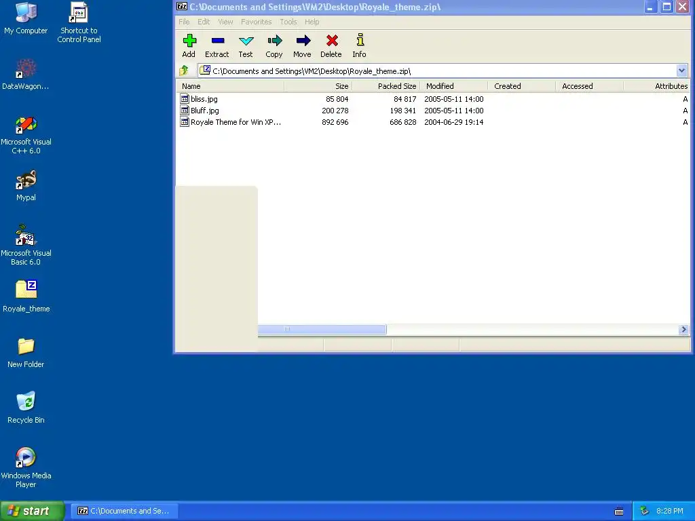Select the Royale Theme for Win XP file icon
The height and width of the screenshot is (521, 695).
point(185,122)
